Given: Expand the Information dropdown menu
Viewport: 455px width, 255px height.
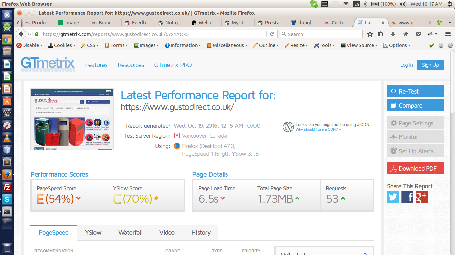Looking at the screenshot, I should [x=183, y=45].
